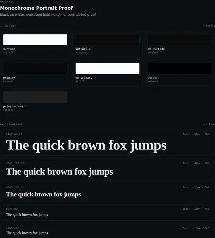
Task: Pick the on-surface color swatch
Action: click(x=180, y=40)
